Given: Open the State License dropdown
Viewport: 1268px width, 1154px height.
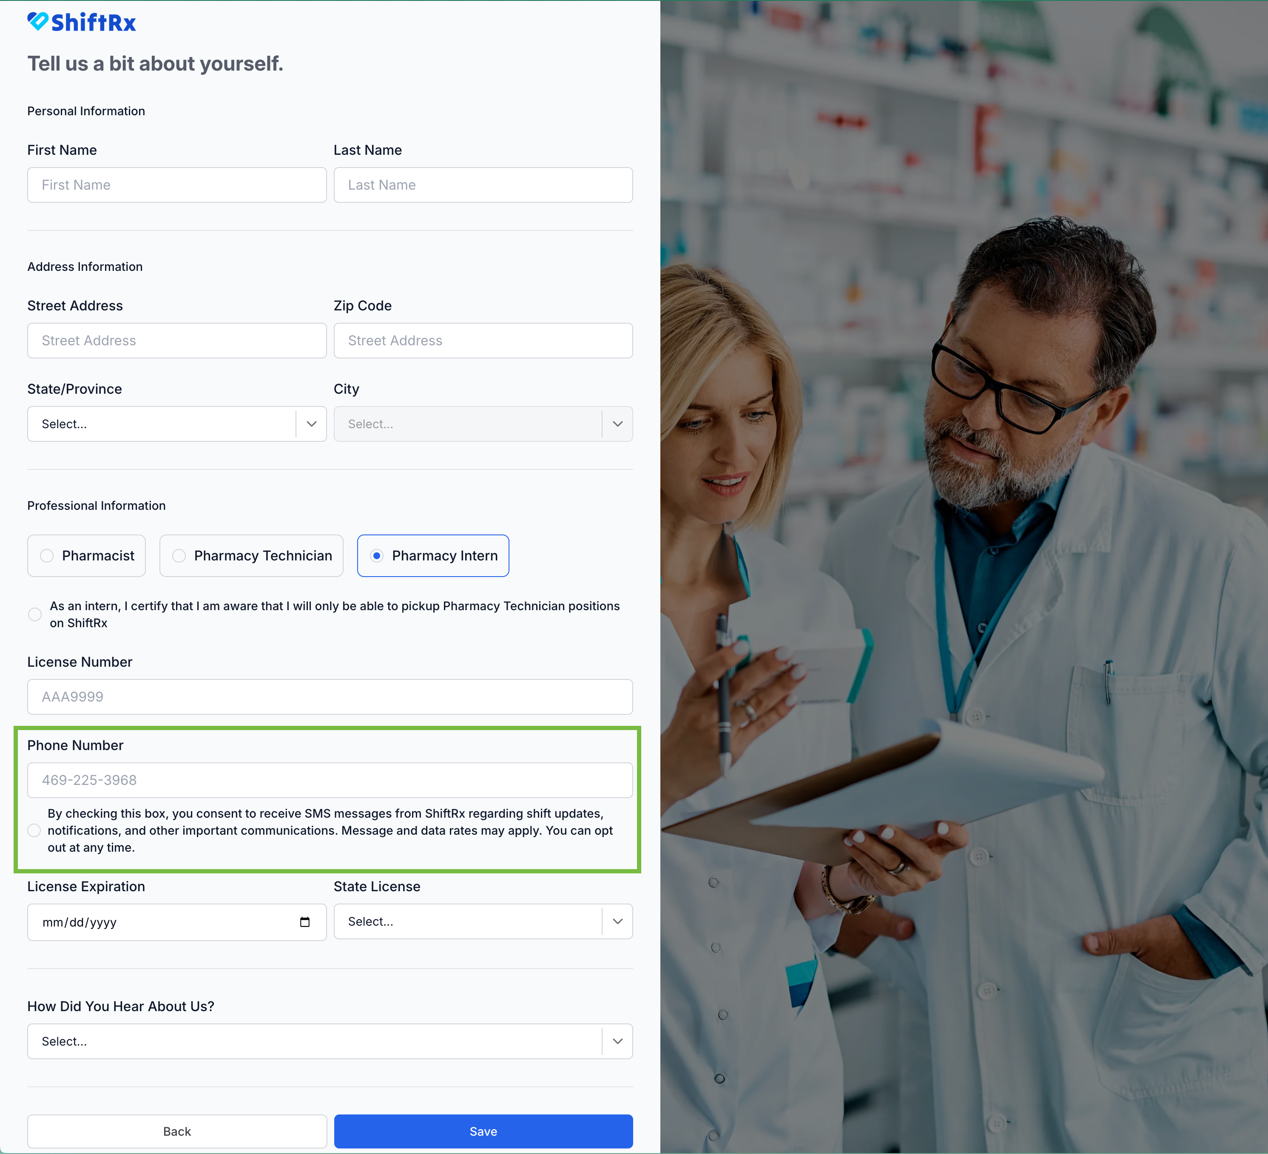Looking at the screenshot, I should (483, 921).
